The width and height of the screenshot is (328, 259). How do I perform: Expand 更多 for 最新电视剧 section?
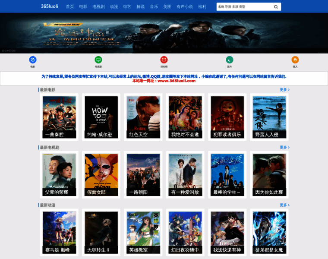tap(284, 147)
